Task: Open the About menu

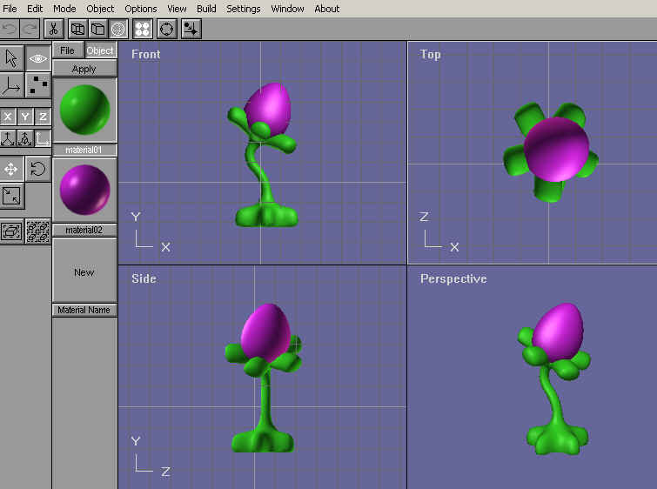Action: 327,9
